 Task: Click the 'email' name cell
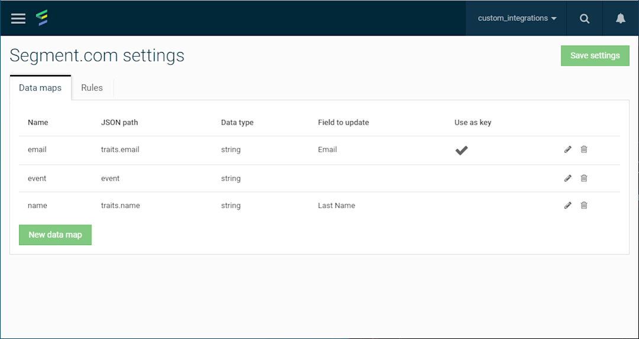[x=37, y=150]
